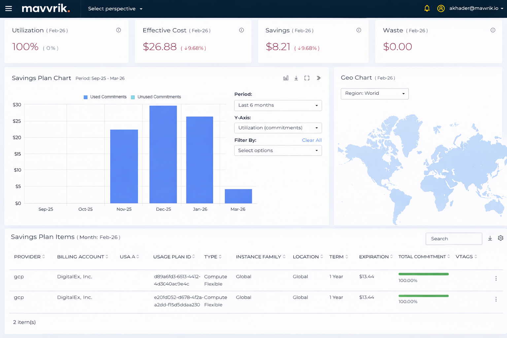Screen dimensions: 507x338
Task: Click the Clear All filter link
Action: click(x=312, y=140)
